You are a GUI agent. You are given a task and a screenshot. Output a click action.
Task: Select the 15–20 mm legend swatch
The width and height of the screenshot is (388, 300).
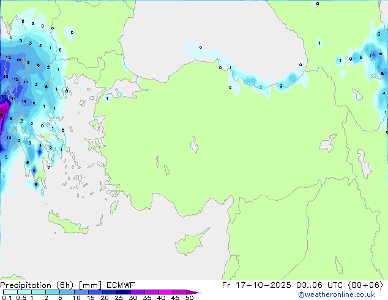click(x=95, y=292)
